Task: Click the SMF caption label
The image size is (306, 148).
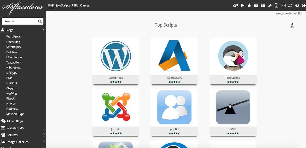Action: pyautogui.click(x=233, y=129)
